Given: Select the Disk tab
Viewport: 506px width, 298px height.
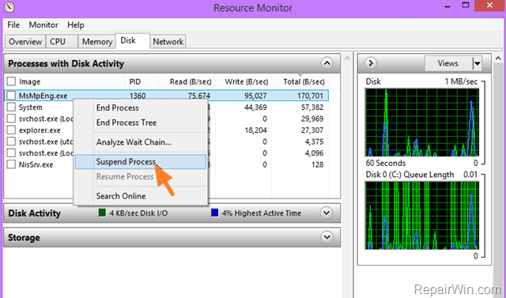Looking at the screenshot, I should pyautogui.click(x=132, y=40).
